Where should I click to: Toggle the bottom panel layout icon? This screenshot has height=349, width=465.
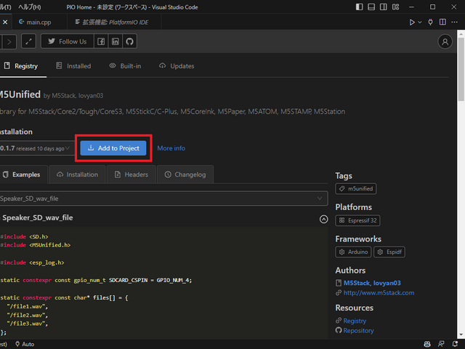click(371, 7)
